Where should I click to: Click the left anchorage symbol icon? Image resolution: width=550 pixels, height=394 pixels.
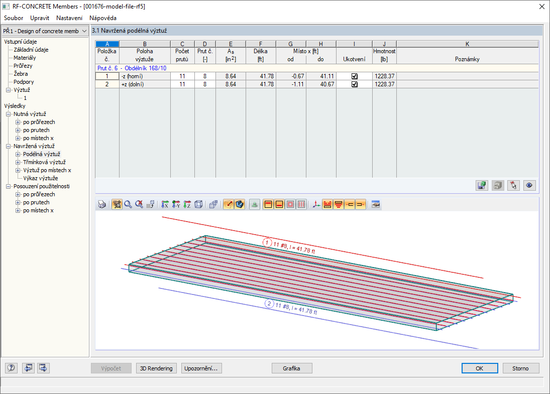[350, 204]
